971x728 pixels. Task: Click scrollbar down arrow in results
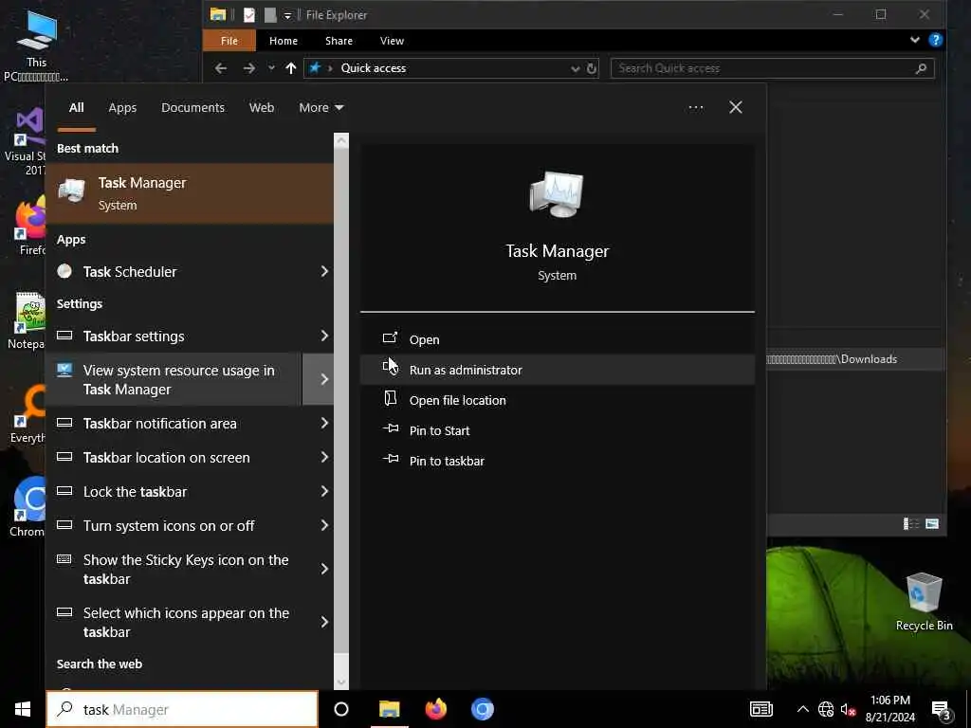[341, 682]
